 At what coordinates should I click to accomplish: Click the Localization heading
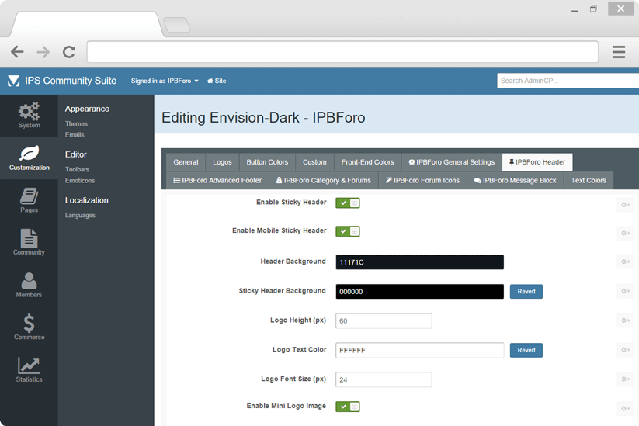tap(87, 200)
